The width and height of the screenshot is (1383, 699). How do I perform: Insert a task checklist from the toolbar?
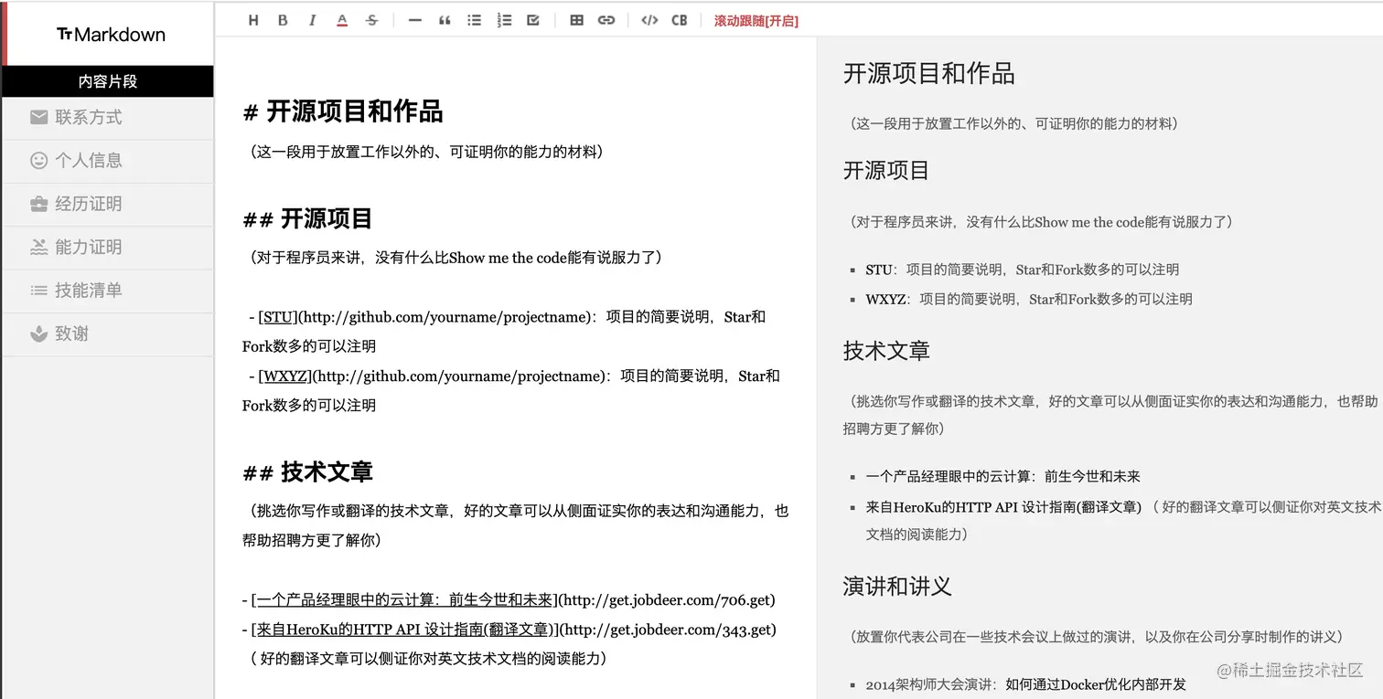tap(533, 20)
